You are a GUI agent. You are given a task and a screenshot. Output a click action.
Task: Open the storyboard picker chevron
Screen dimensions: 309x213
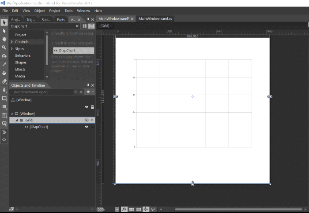coord(75,92)
